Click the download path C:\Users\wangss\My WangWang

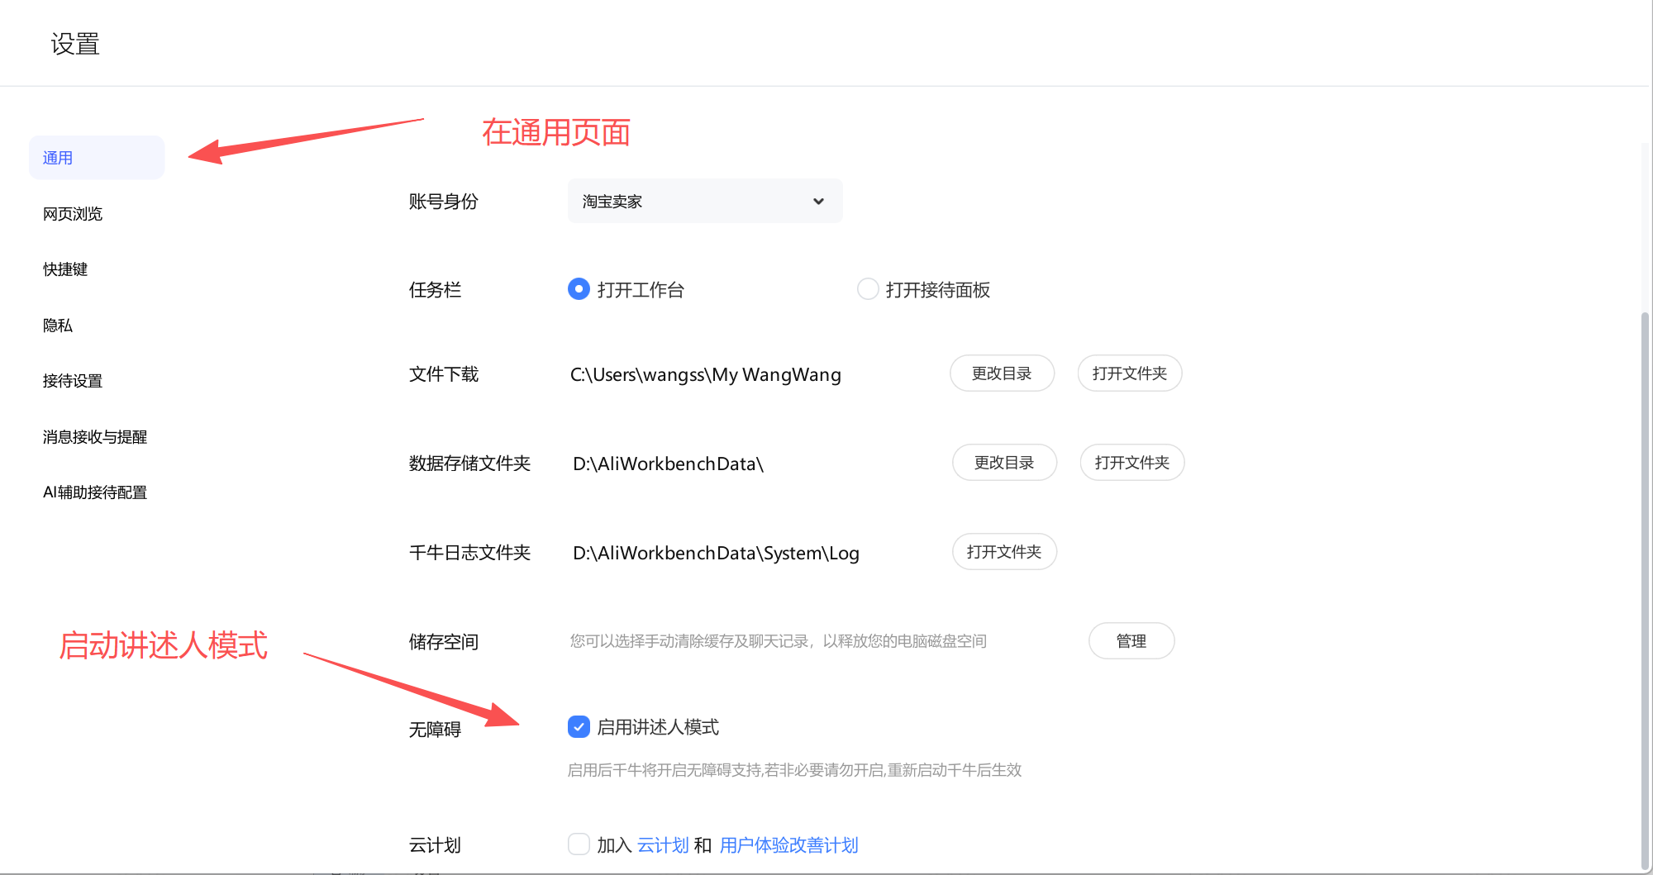coord(706,374)
